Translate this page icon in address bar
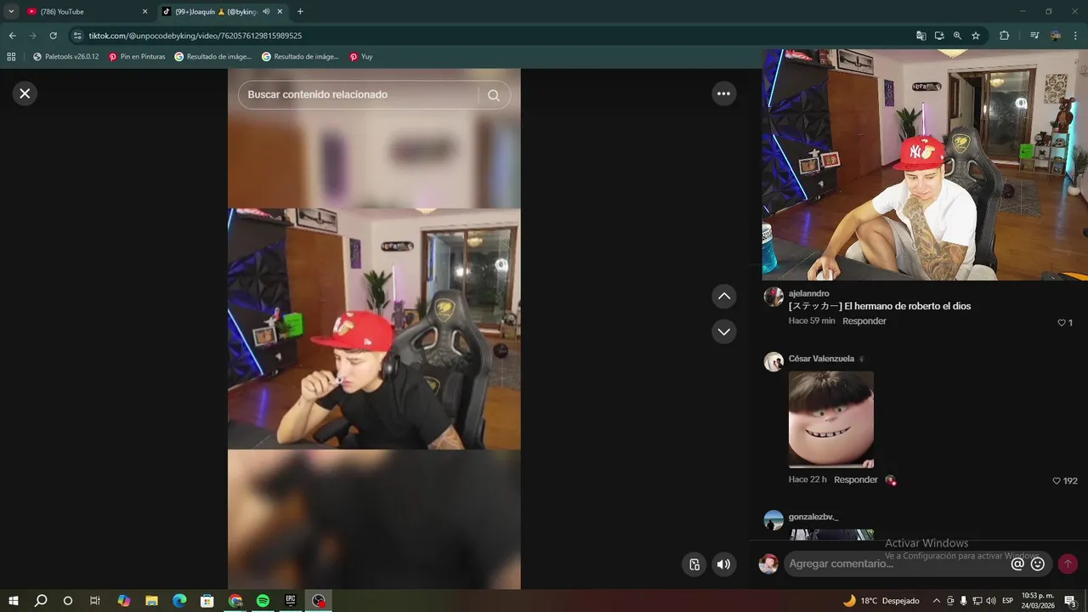The width and height of the screenshot is (1088, 612). [921, 36]
